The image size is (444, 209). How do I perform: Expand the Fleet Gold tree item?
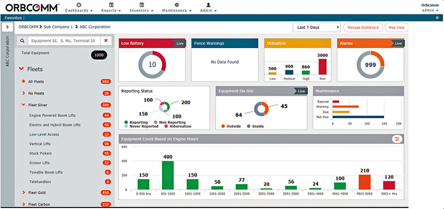[x=24, y=192]
